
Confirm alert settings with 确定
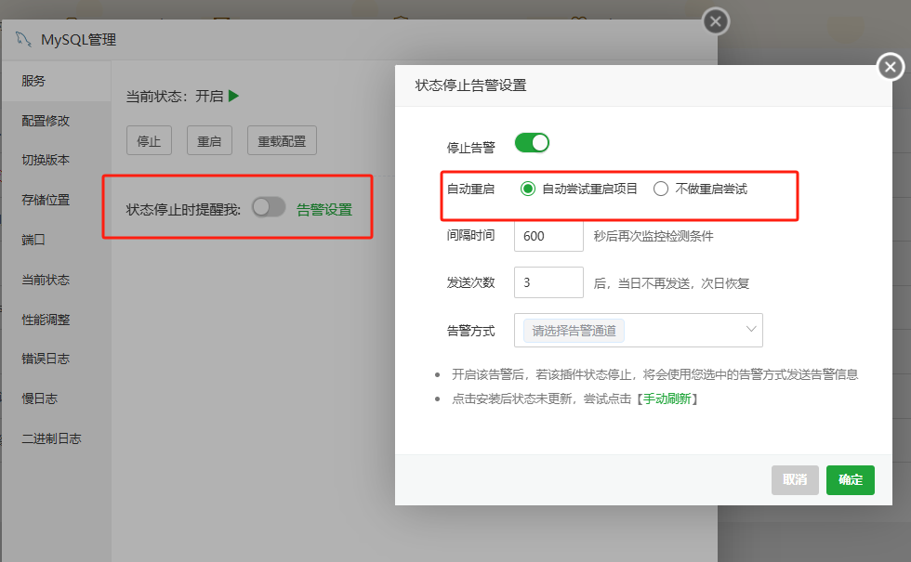point(850,479)
